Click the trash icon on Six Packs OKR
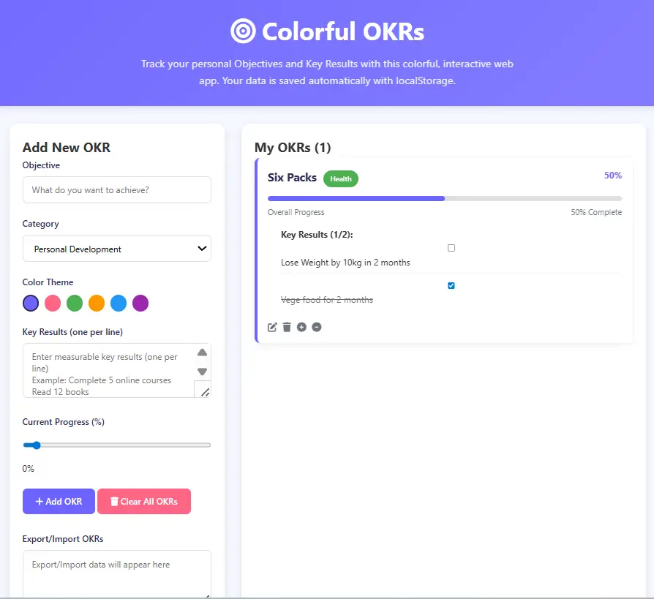The image size is (654, 599). tap(287, 327)
